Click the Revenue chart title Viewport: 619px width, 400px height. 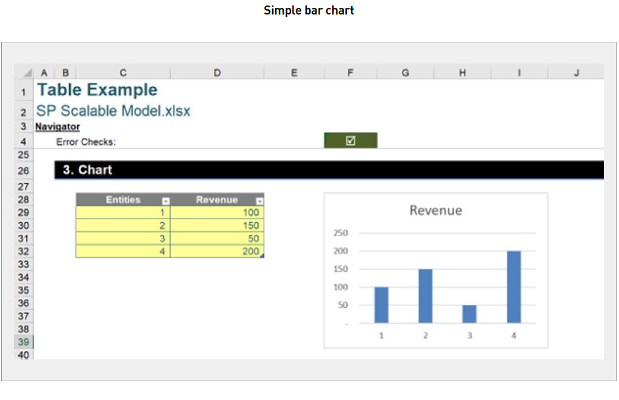435,211
